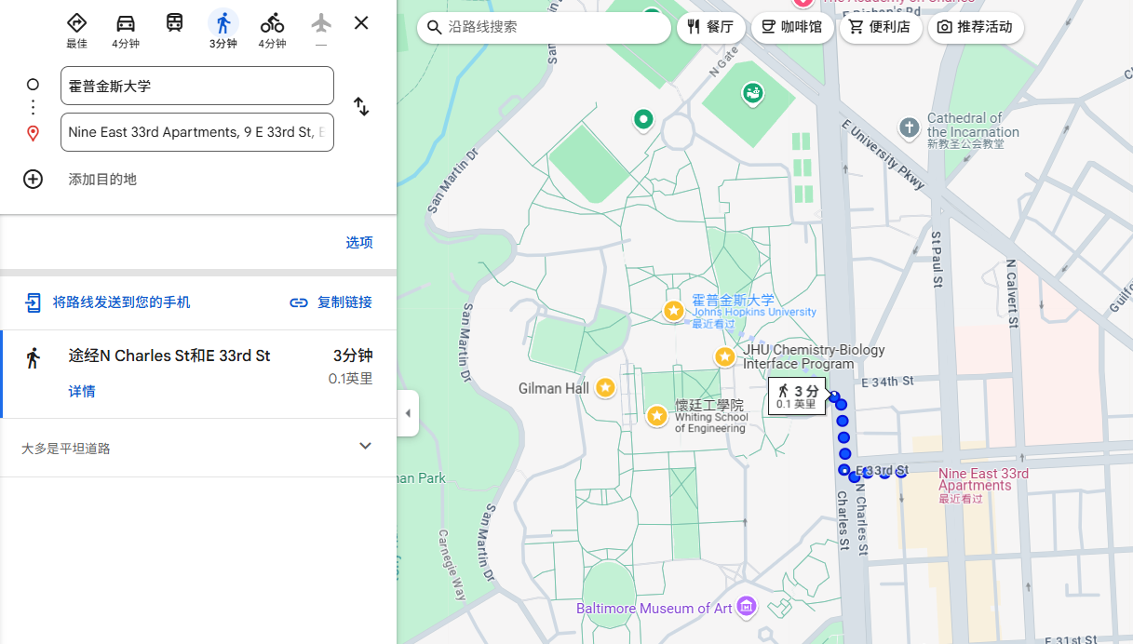Click 复制链接 to copy link
This screenshot has height=644, width=1133.
331,302
